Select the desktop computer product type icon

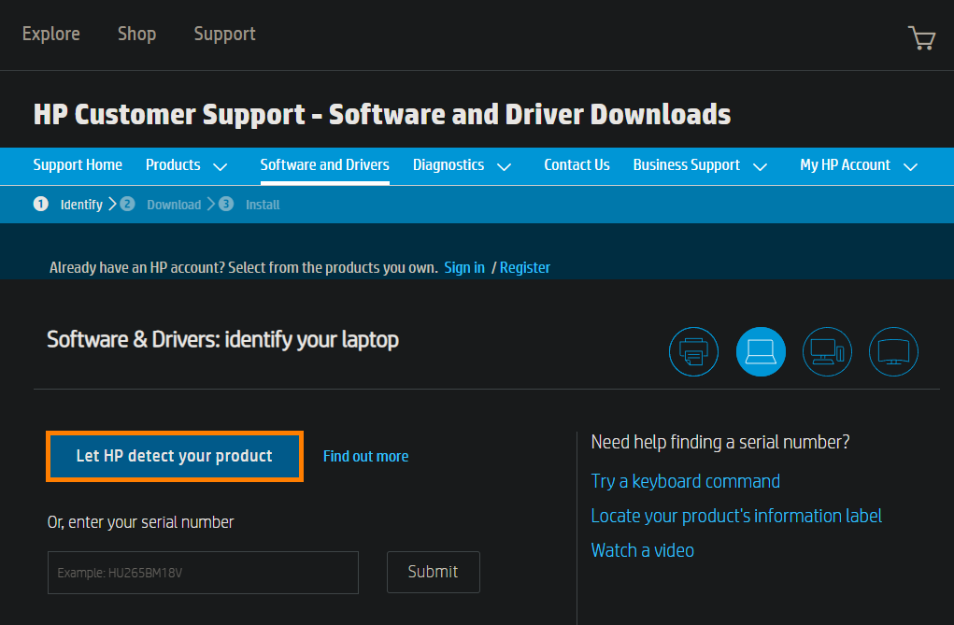[827, 352]
